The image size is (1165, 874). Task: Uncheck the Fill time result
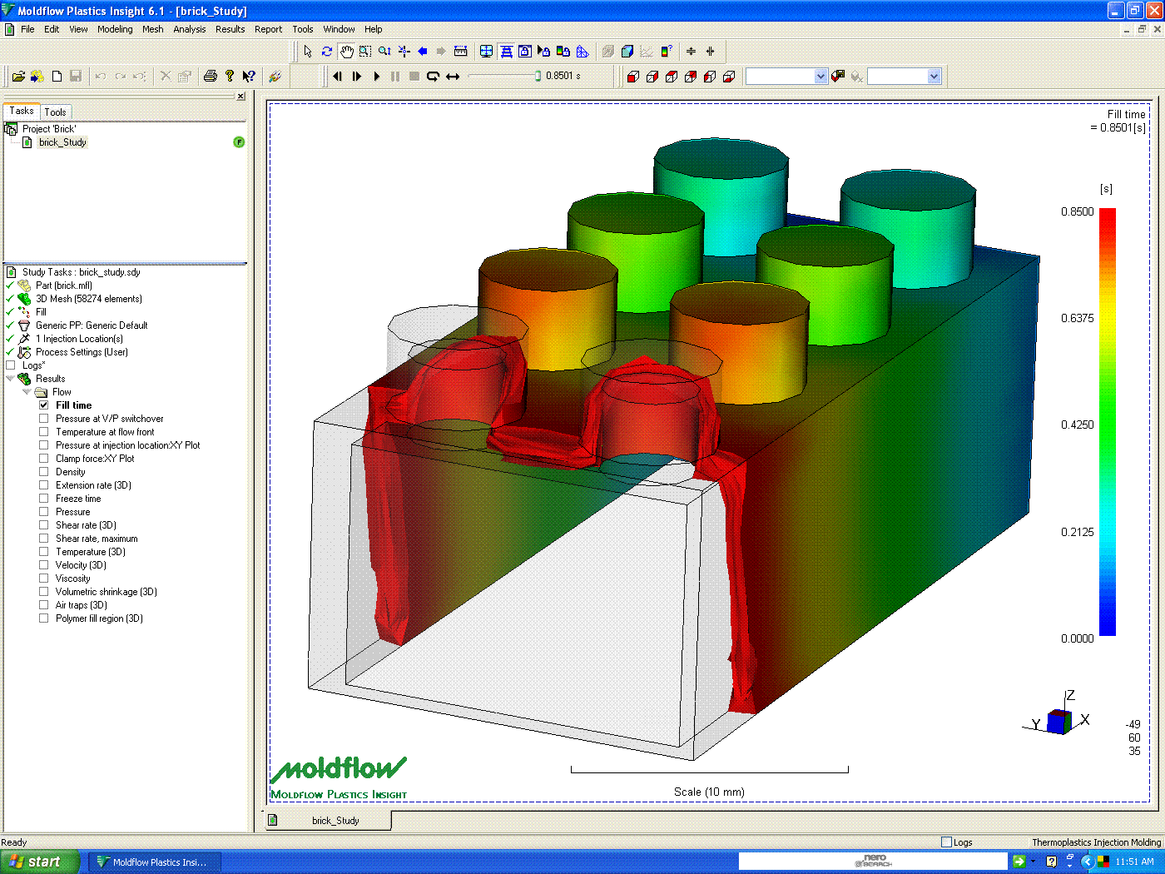tap(44, 405)
